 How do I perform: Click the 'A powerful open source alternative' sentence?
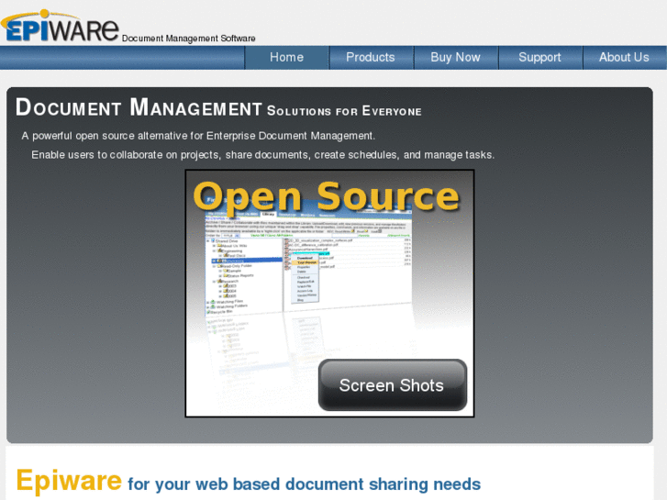point(198,136)
